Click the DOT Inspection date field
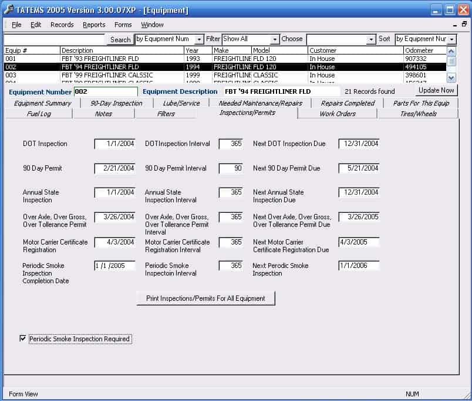 coord(114,144)
